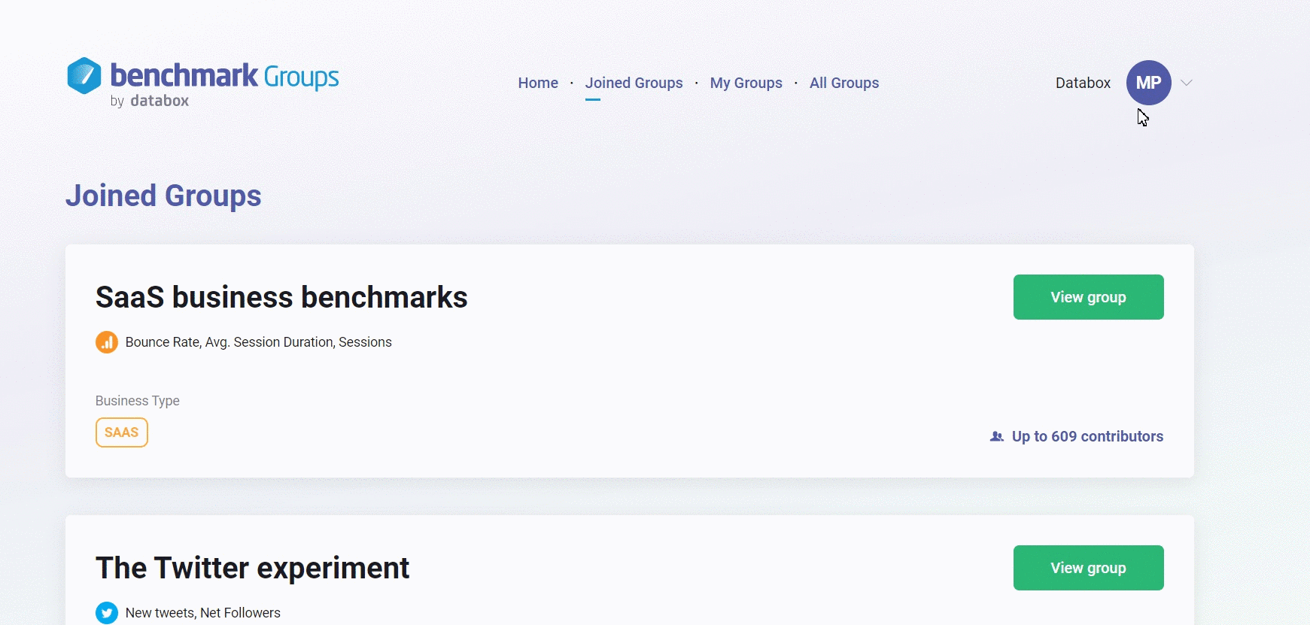
Task: Click the 'New tweets, Net Followers' metrics text
Action: pyautogui.click(x=202, y=613)
